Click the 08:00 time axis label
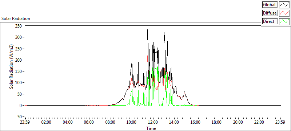The image size is (291, 131). tap(111, 122)
